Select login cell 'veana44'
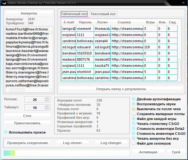The image size is (188, 160). pyautogui.click(x=102, y=41)
